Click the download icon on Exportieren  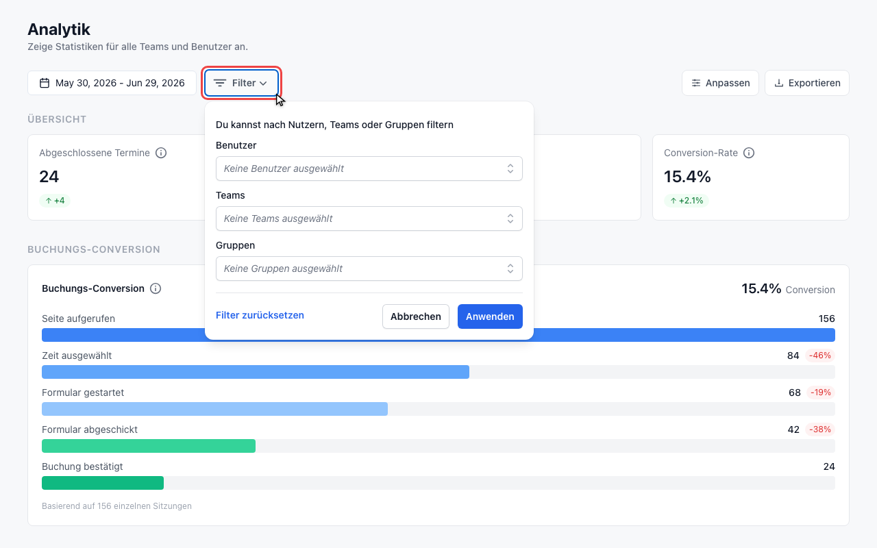click(x=779, y=83)
